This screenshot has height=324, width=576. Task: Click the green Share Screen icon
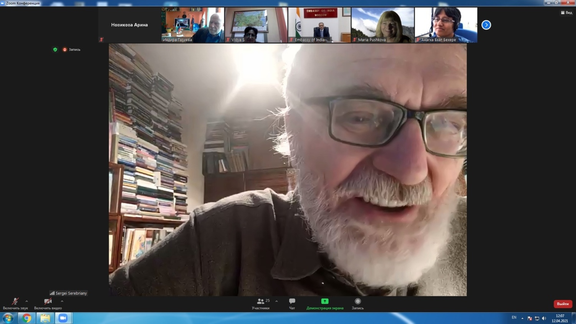pyautogui.click(x=324, y=302)
